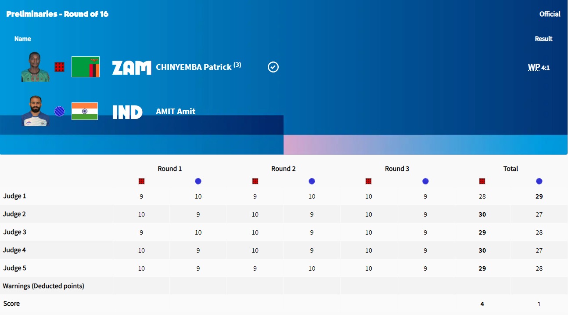The image size is (568, 315).
Task: Select the Round 3 column header
Action: pos(397,169)
